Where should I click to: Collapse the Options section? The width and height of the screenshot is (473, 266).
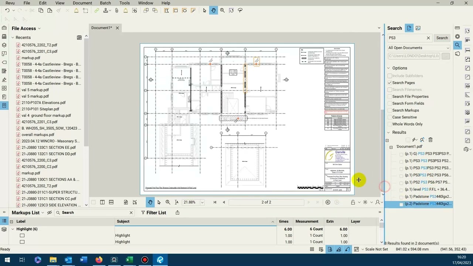pos(388,68)
